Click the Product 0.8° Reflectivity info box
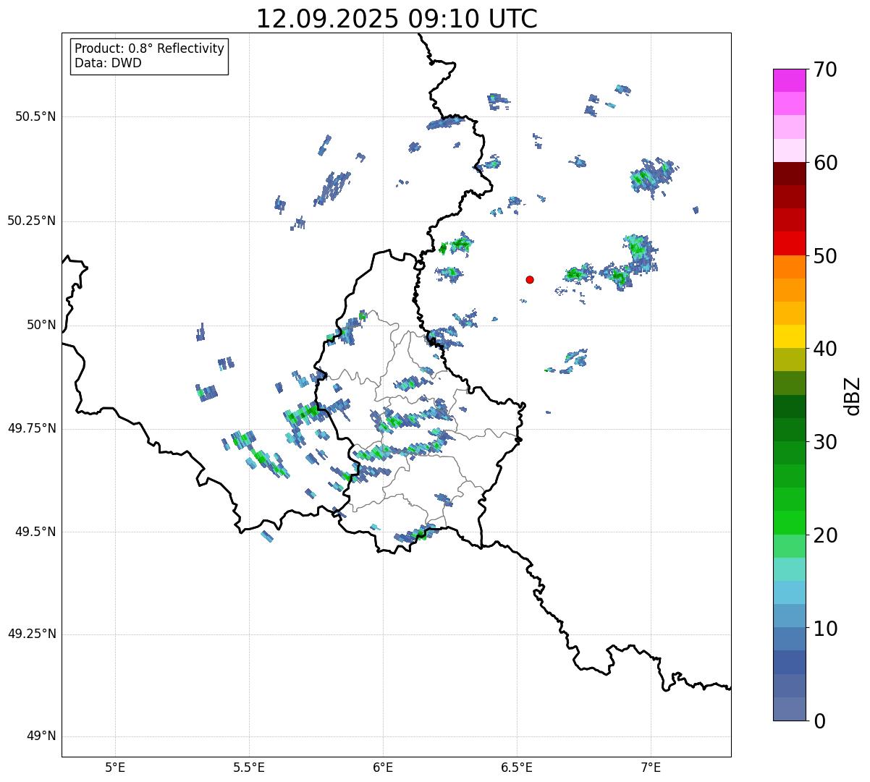Viewport: 870px width, 782px height. 149,56
